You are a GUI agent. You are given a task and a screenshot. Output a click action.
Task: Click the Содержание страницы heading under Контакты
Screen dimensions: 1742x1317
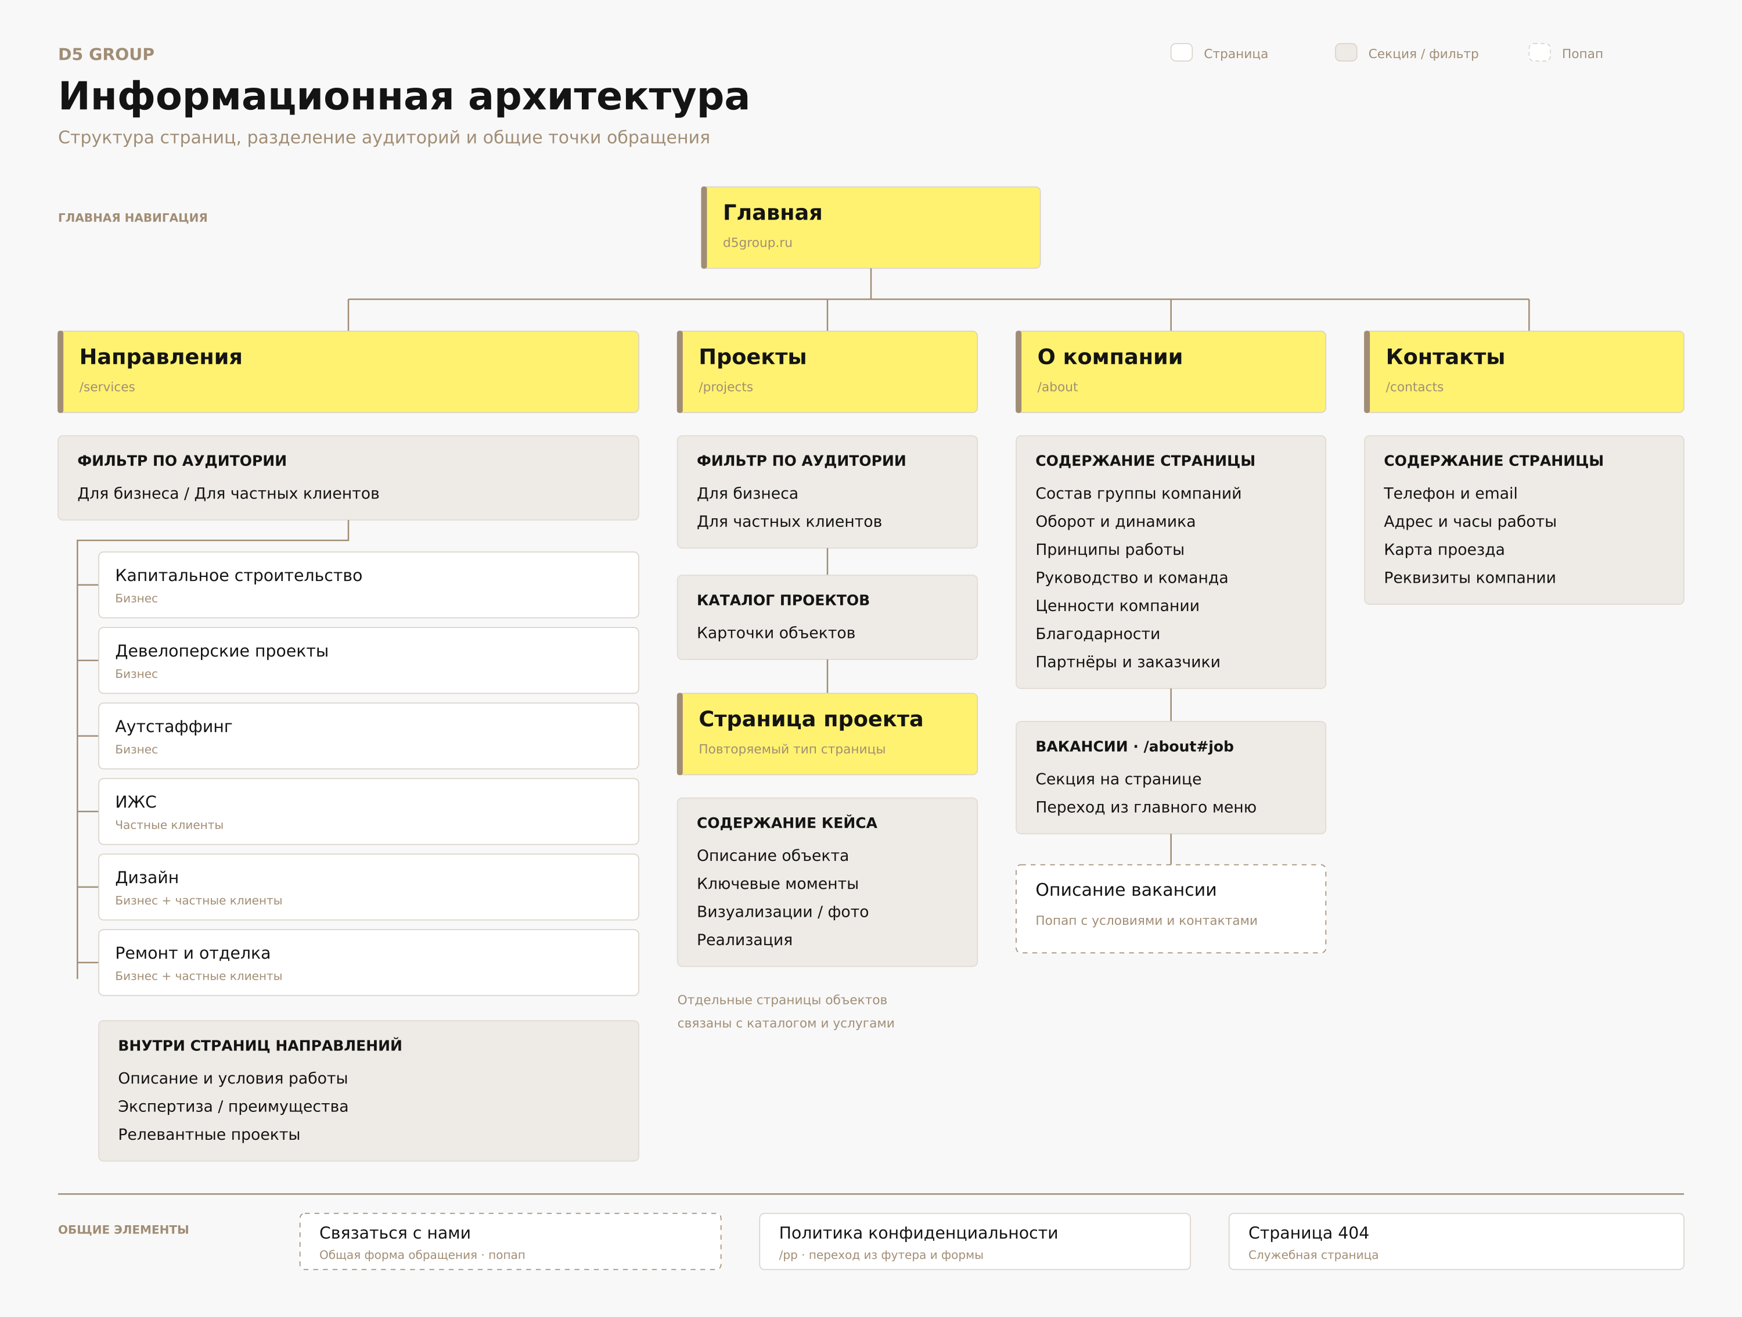[1493, 461]
